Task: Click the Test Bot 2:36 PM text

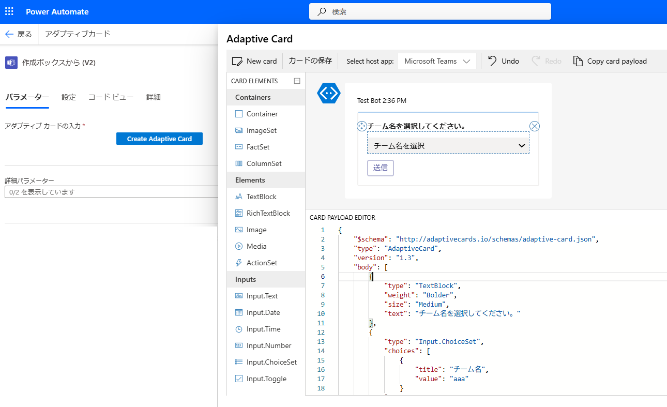Action: click(x=382, y=100)
